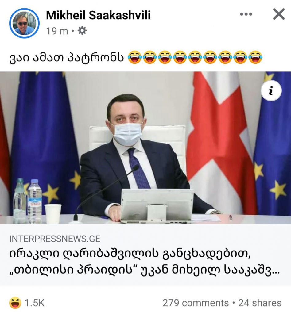291x314 pixels.
Task: Click the Haha reaction icon below the post
Action: (x=15, y=303)
